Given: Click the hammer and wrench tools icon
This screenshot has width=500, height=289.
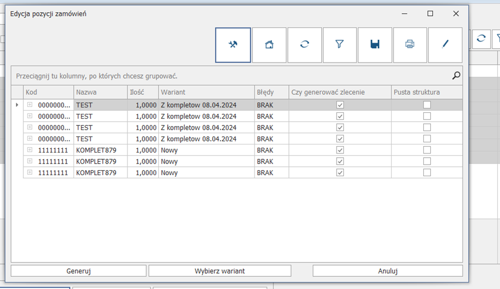Looking at the screenshot, I should pyautogui.click(x=233, y=45).
